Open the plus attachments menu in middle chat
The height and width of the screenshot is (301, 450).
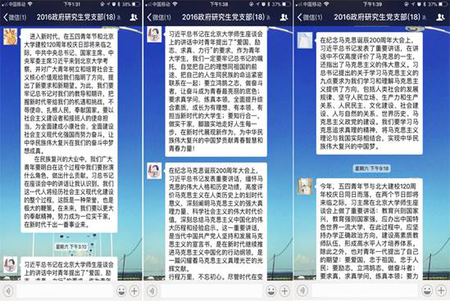[x=284, y=291]
